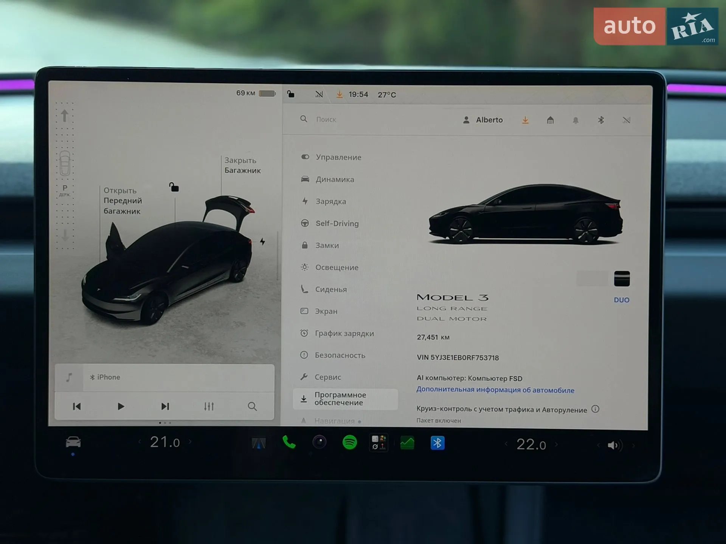Decrease the volume with the left arrow

pyautogui.click(x=598, y=445)
